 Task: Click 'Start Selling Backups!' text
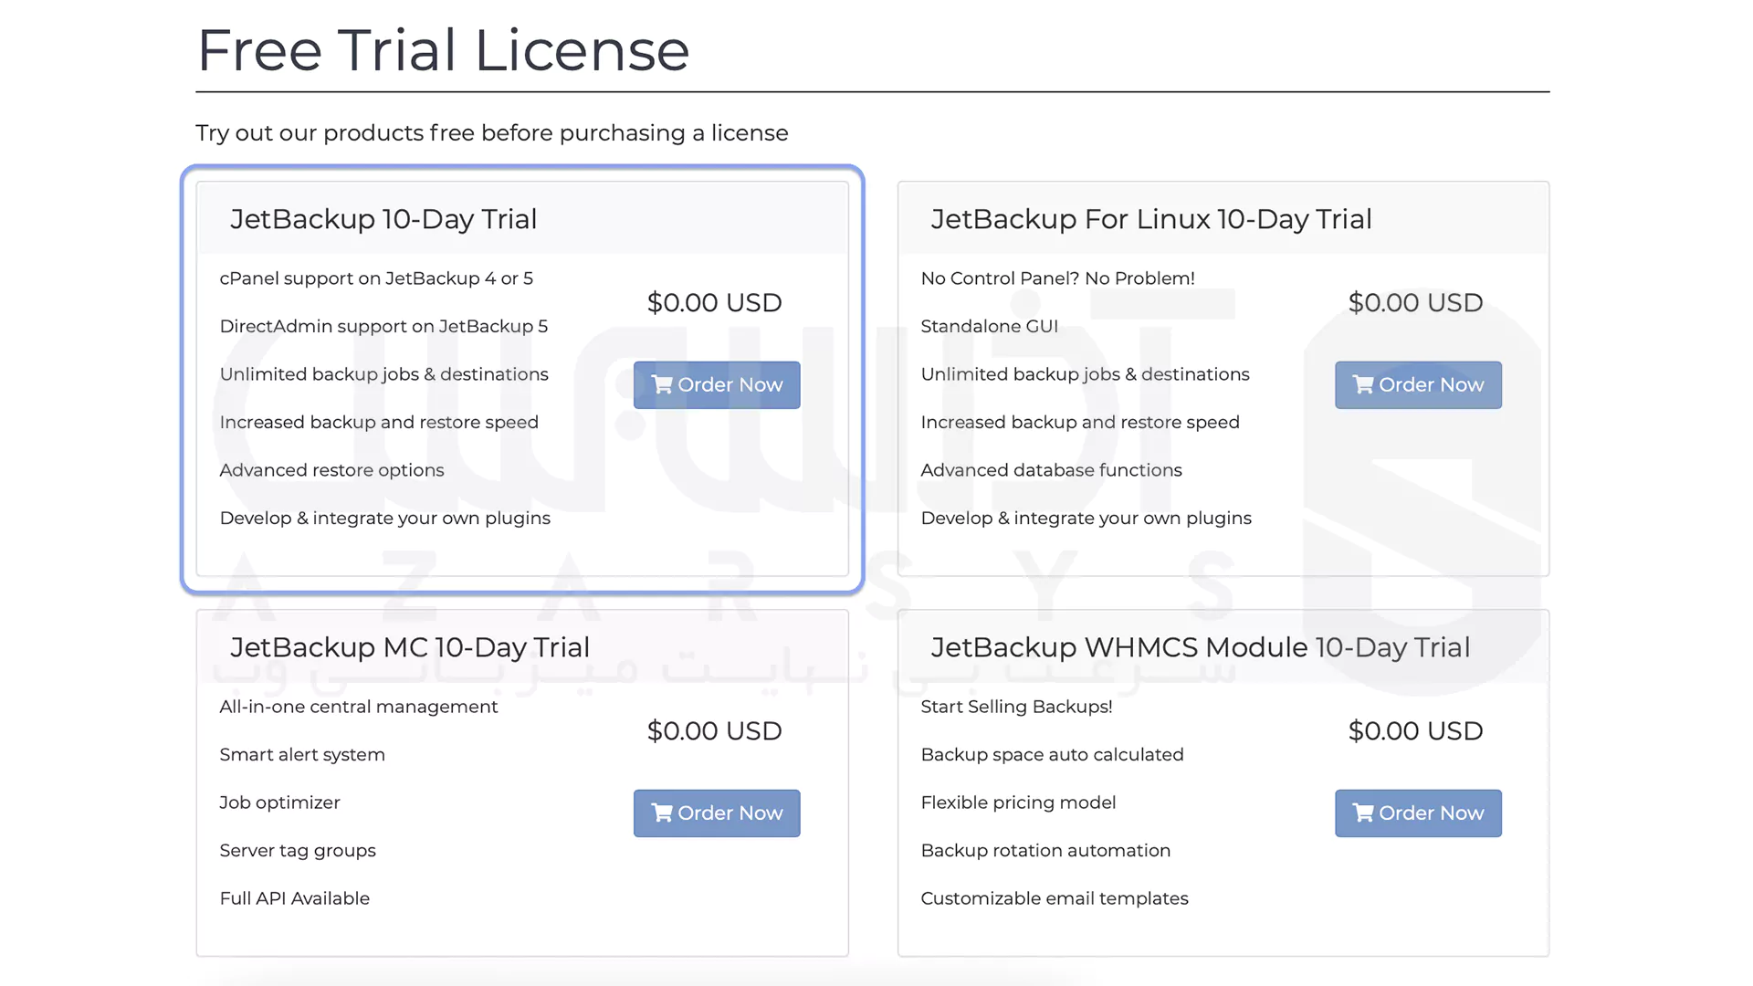pos(1016,707)
